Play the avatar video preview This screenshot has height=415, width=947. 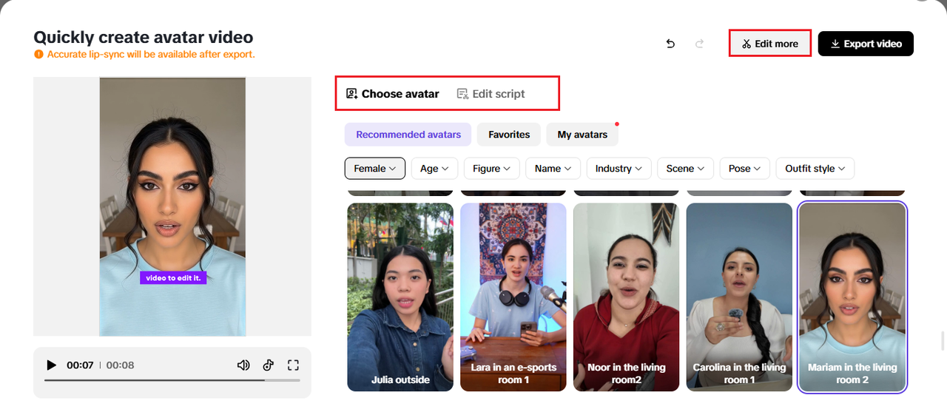coord(51,365)
